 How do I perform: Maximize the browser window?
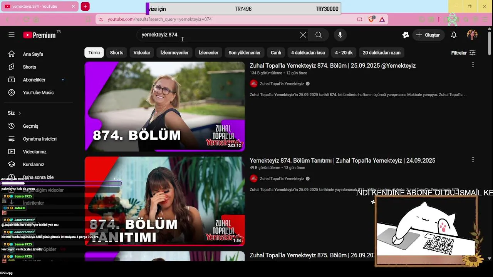coord(470,6)
